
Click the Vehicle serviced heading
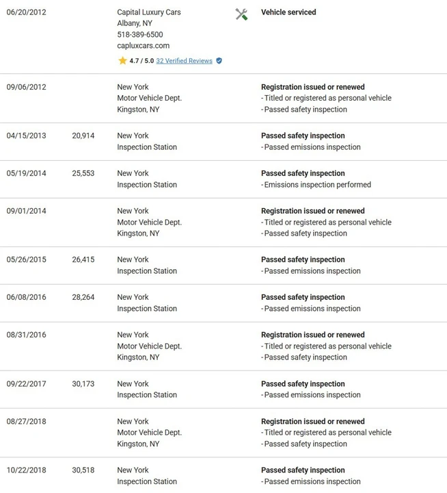pyautogui.click(x=288, y=12)
